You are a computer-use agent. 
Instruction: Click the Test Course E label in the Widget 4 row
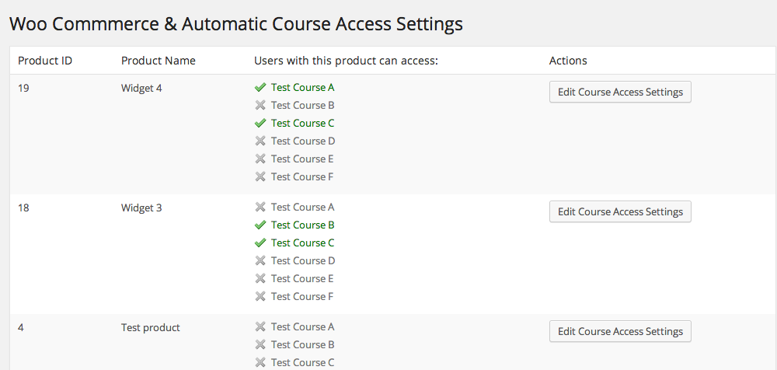[302, 159]
